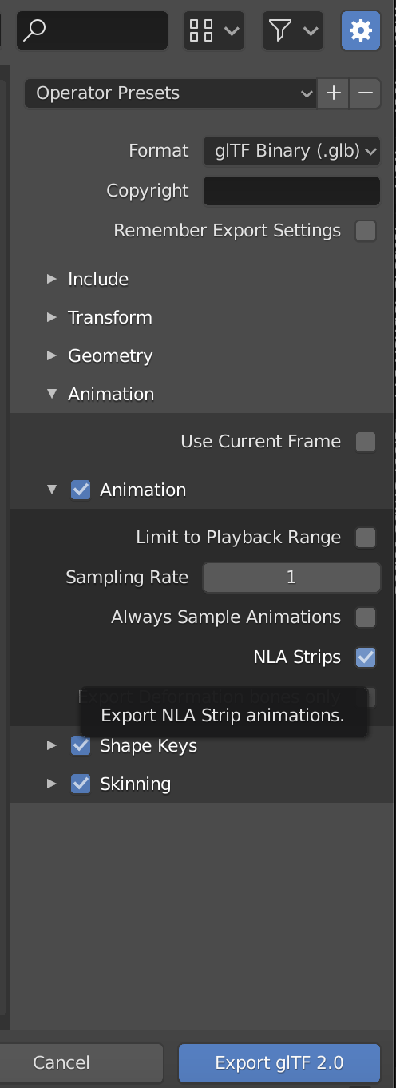The width and height of the screenshot is (396, 1088).
Task: Click the search magnifier icon field
Action: [x=93, y=31]
